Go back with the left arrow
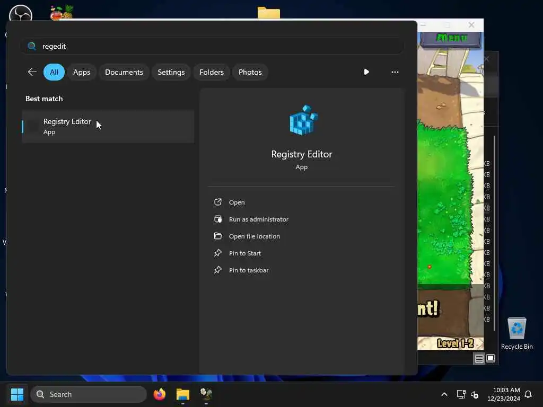The height and width of the screenshot is (407, 543). (x=32, y=72)
